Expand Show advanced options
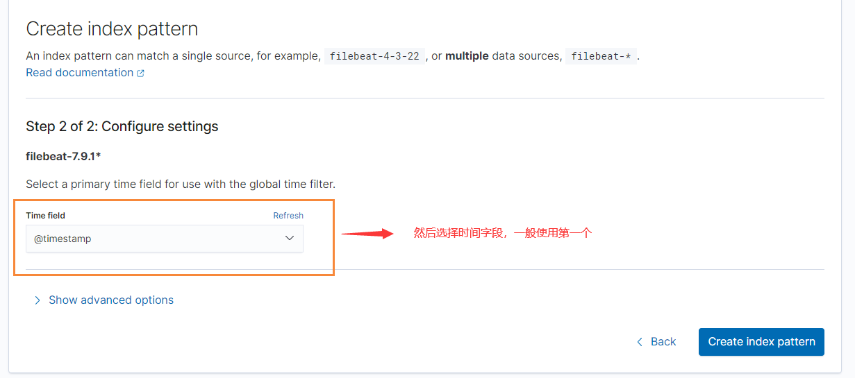The height and width of the screenshot is (378, 855). click(111, 300)
